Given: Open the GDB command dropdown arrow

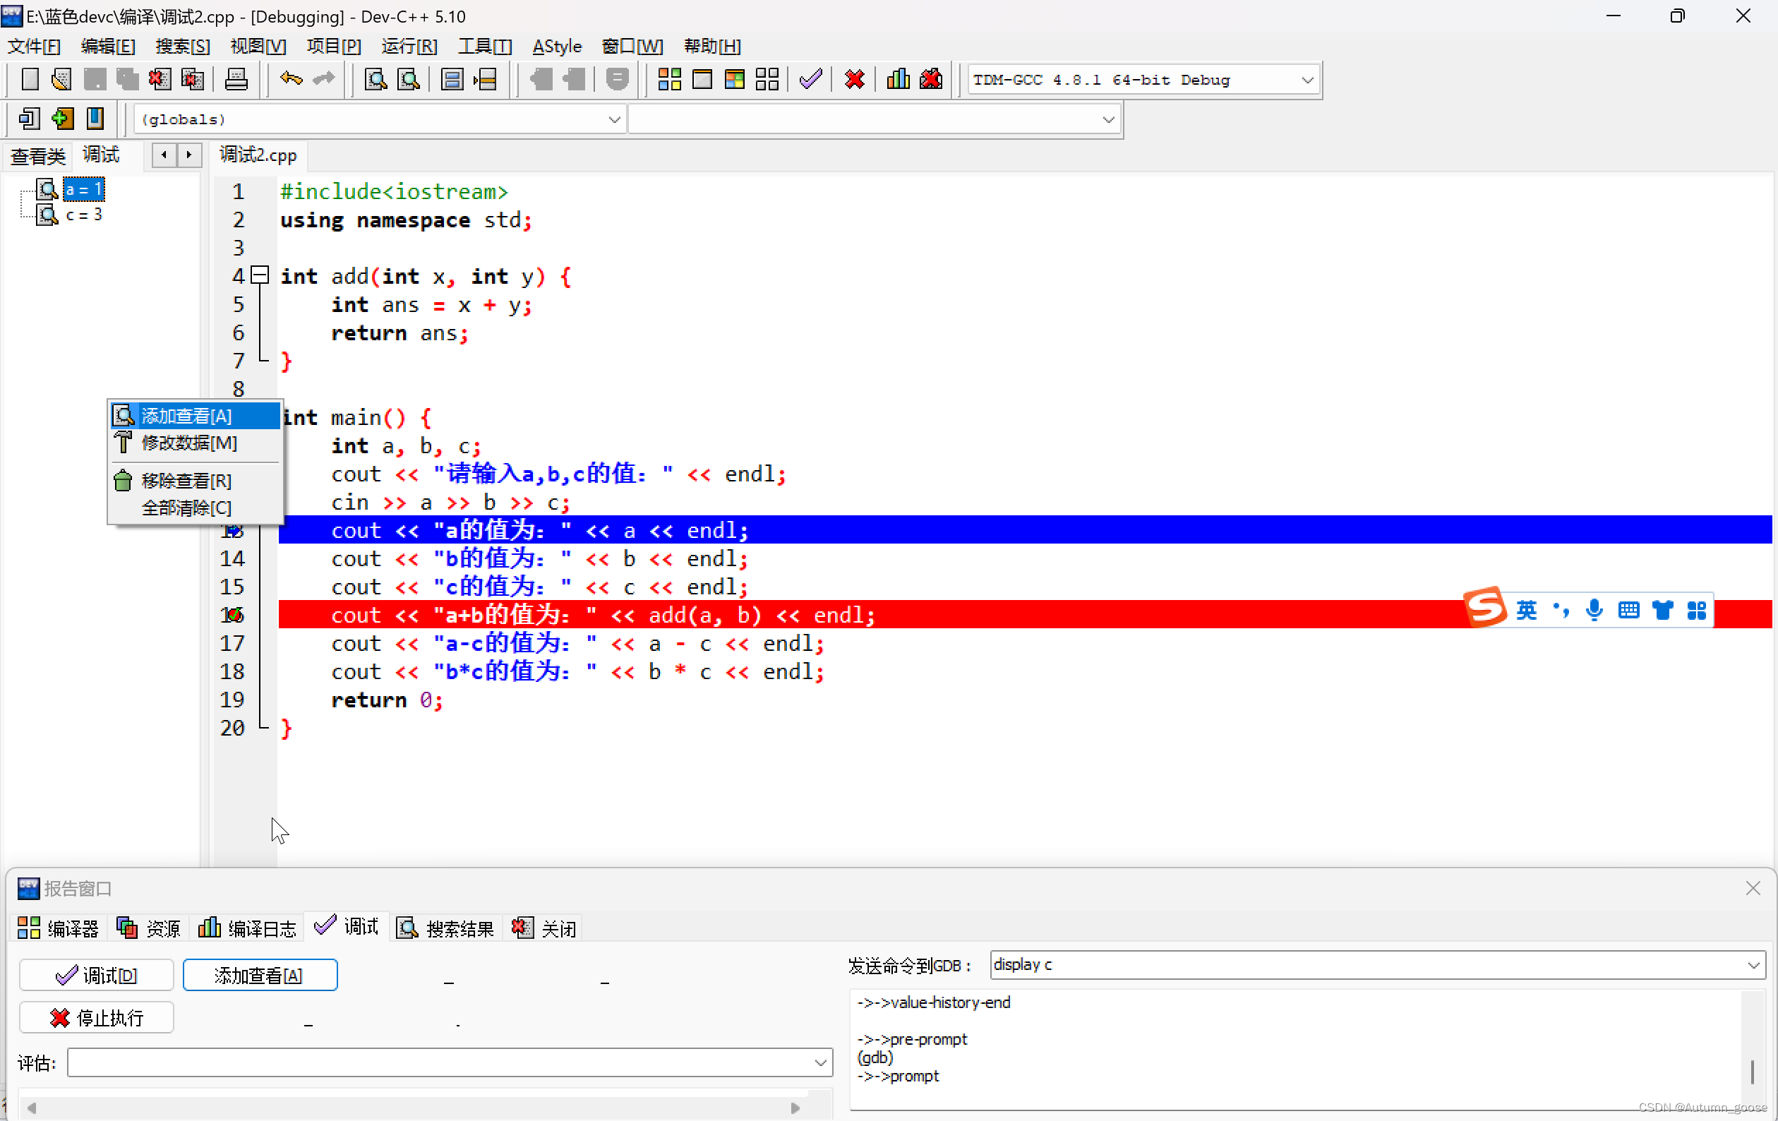Looking at the screenshot, I should tap(1753, 964).
